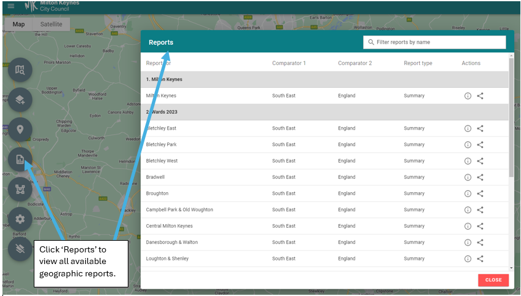Switch to Satellite map view
Screen dimensions: 521x296
pos(51,25)
